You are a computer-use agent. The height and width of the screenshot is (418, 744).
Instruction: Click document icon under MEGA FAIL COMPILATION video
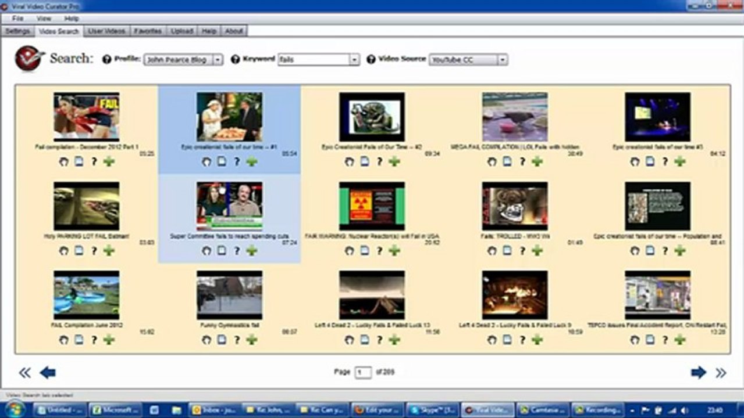[507, 161]
